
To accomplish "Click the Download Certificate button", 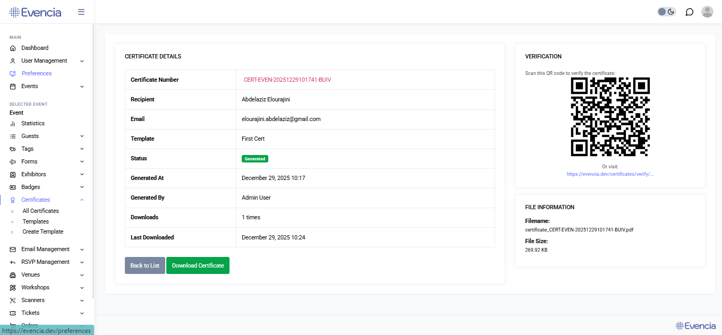I will click(x=198, y=265).
